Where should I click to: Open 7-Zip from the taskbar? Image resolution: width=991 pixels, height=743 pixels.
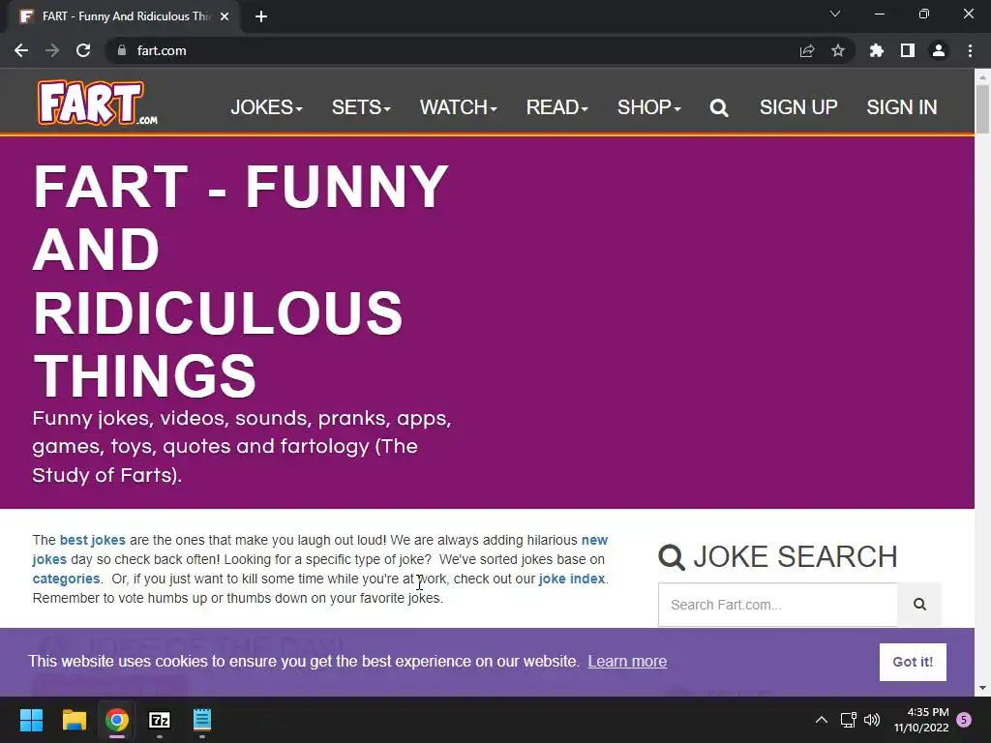(160, 720)
